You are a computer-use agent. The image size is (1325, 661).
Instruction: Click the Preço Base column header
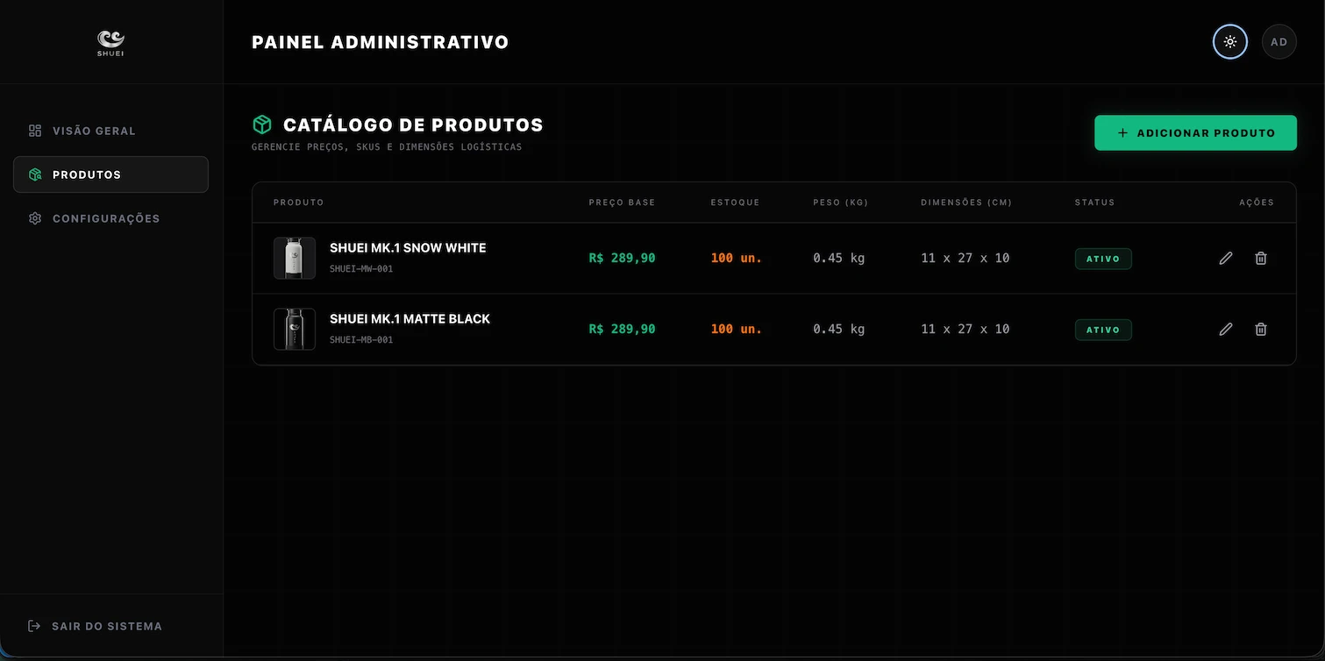(x=622, y=203)
